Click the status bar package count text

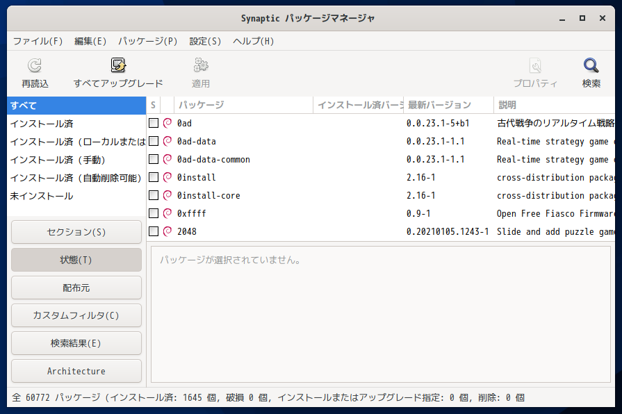(268, 397)
